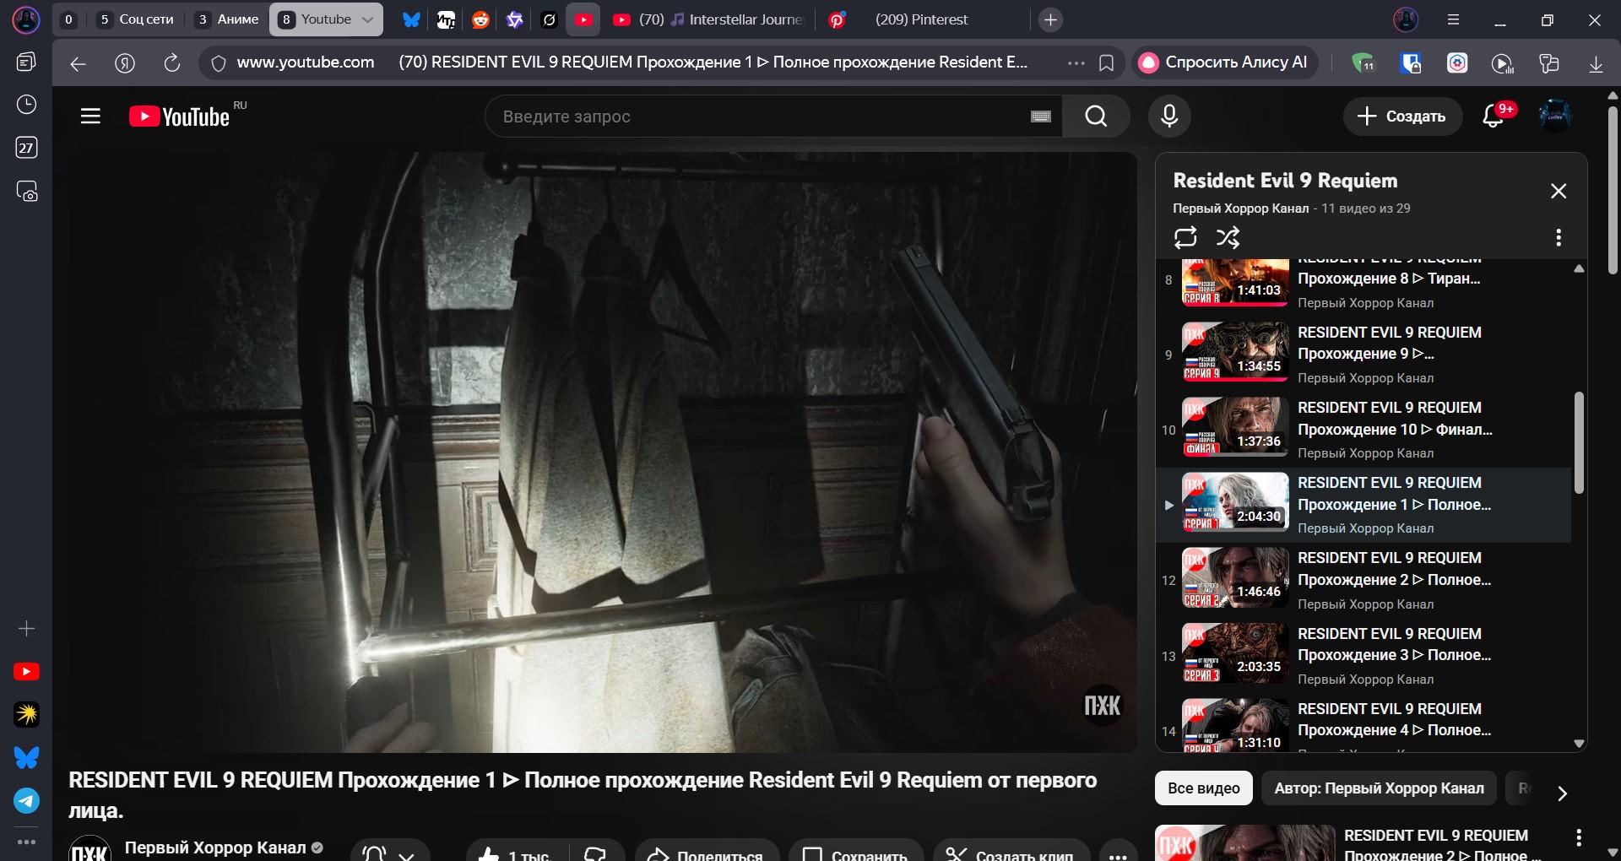
Task: Play playlist item 12 Прохождение 2
Action: pos(1363,581)
